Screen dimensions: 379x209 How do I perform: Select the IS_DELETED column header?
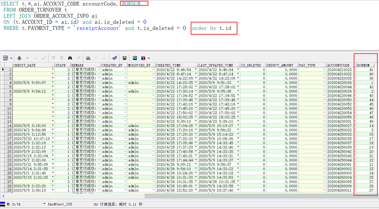click(253, 65)
